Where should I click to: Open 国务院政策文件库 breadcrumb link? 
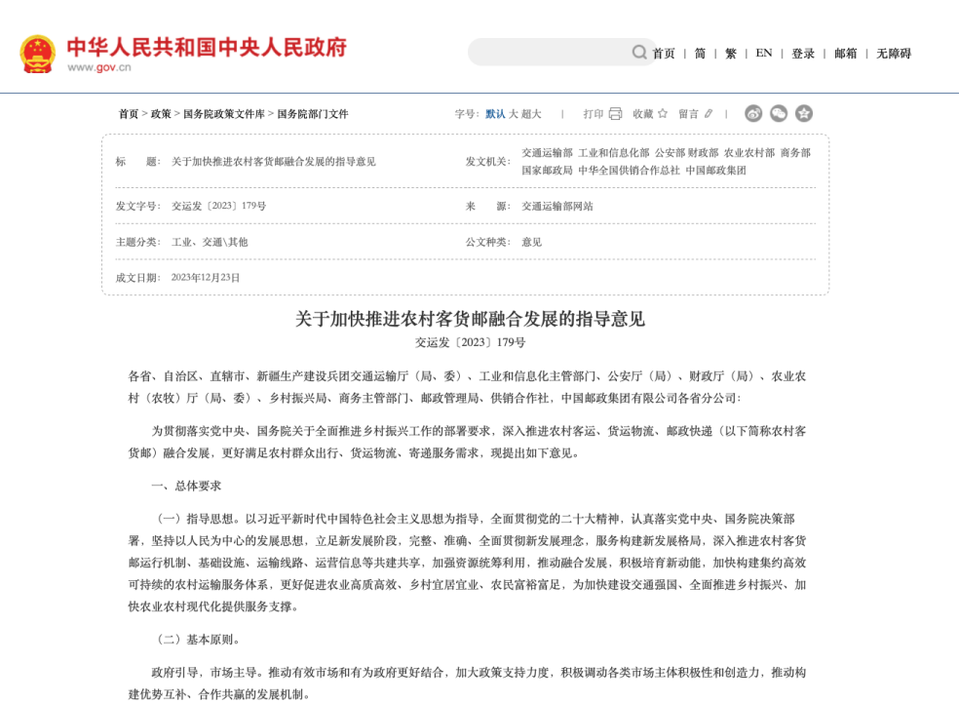click(x=224, y=114)
